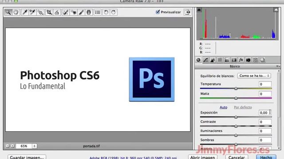Click the Temperatura slider handle
The width and height of the screenshot is (284, 159).
click(x=236, y=88)
